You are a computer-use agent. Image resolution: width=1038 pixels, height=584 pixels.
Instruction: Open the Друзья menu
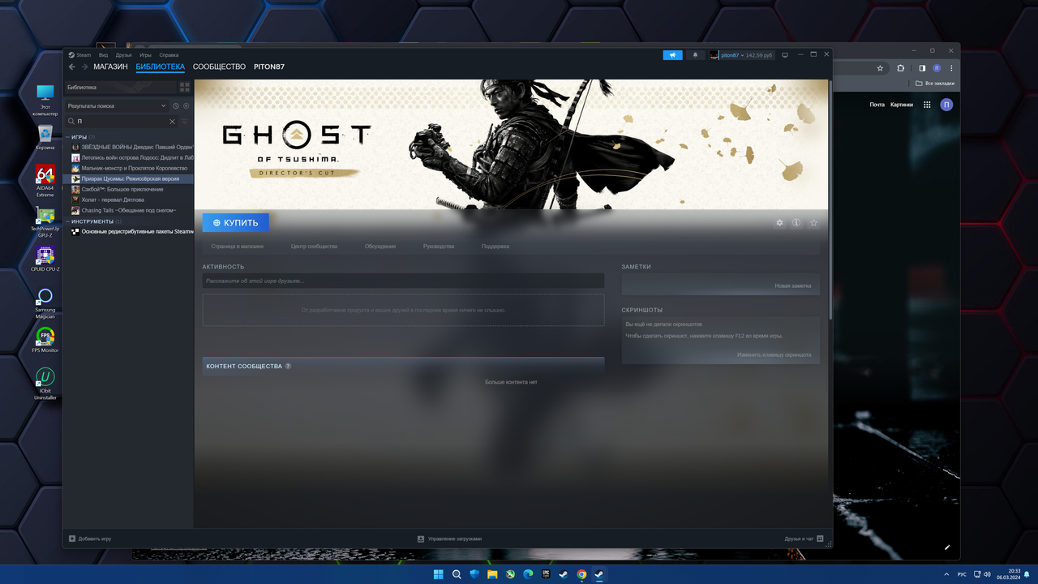(x=123, y=55)
